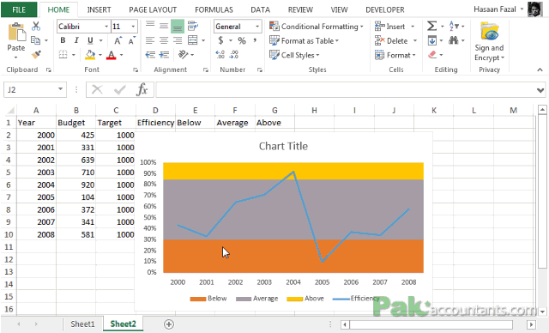Screen dimensions: 549x333
Task: Click the Paste clipboard icon
Action: coord(16,33)
